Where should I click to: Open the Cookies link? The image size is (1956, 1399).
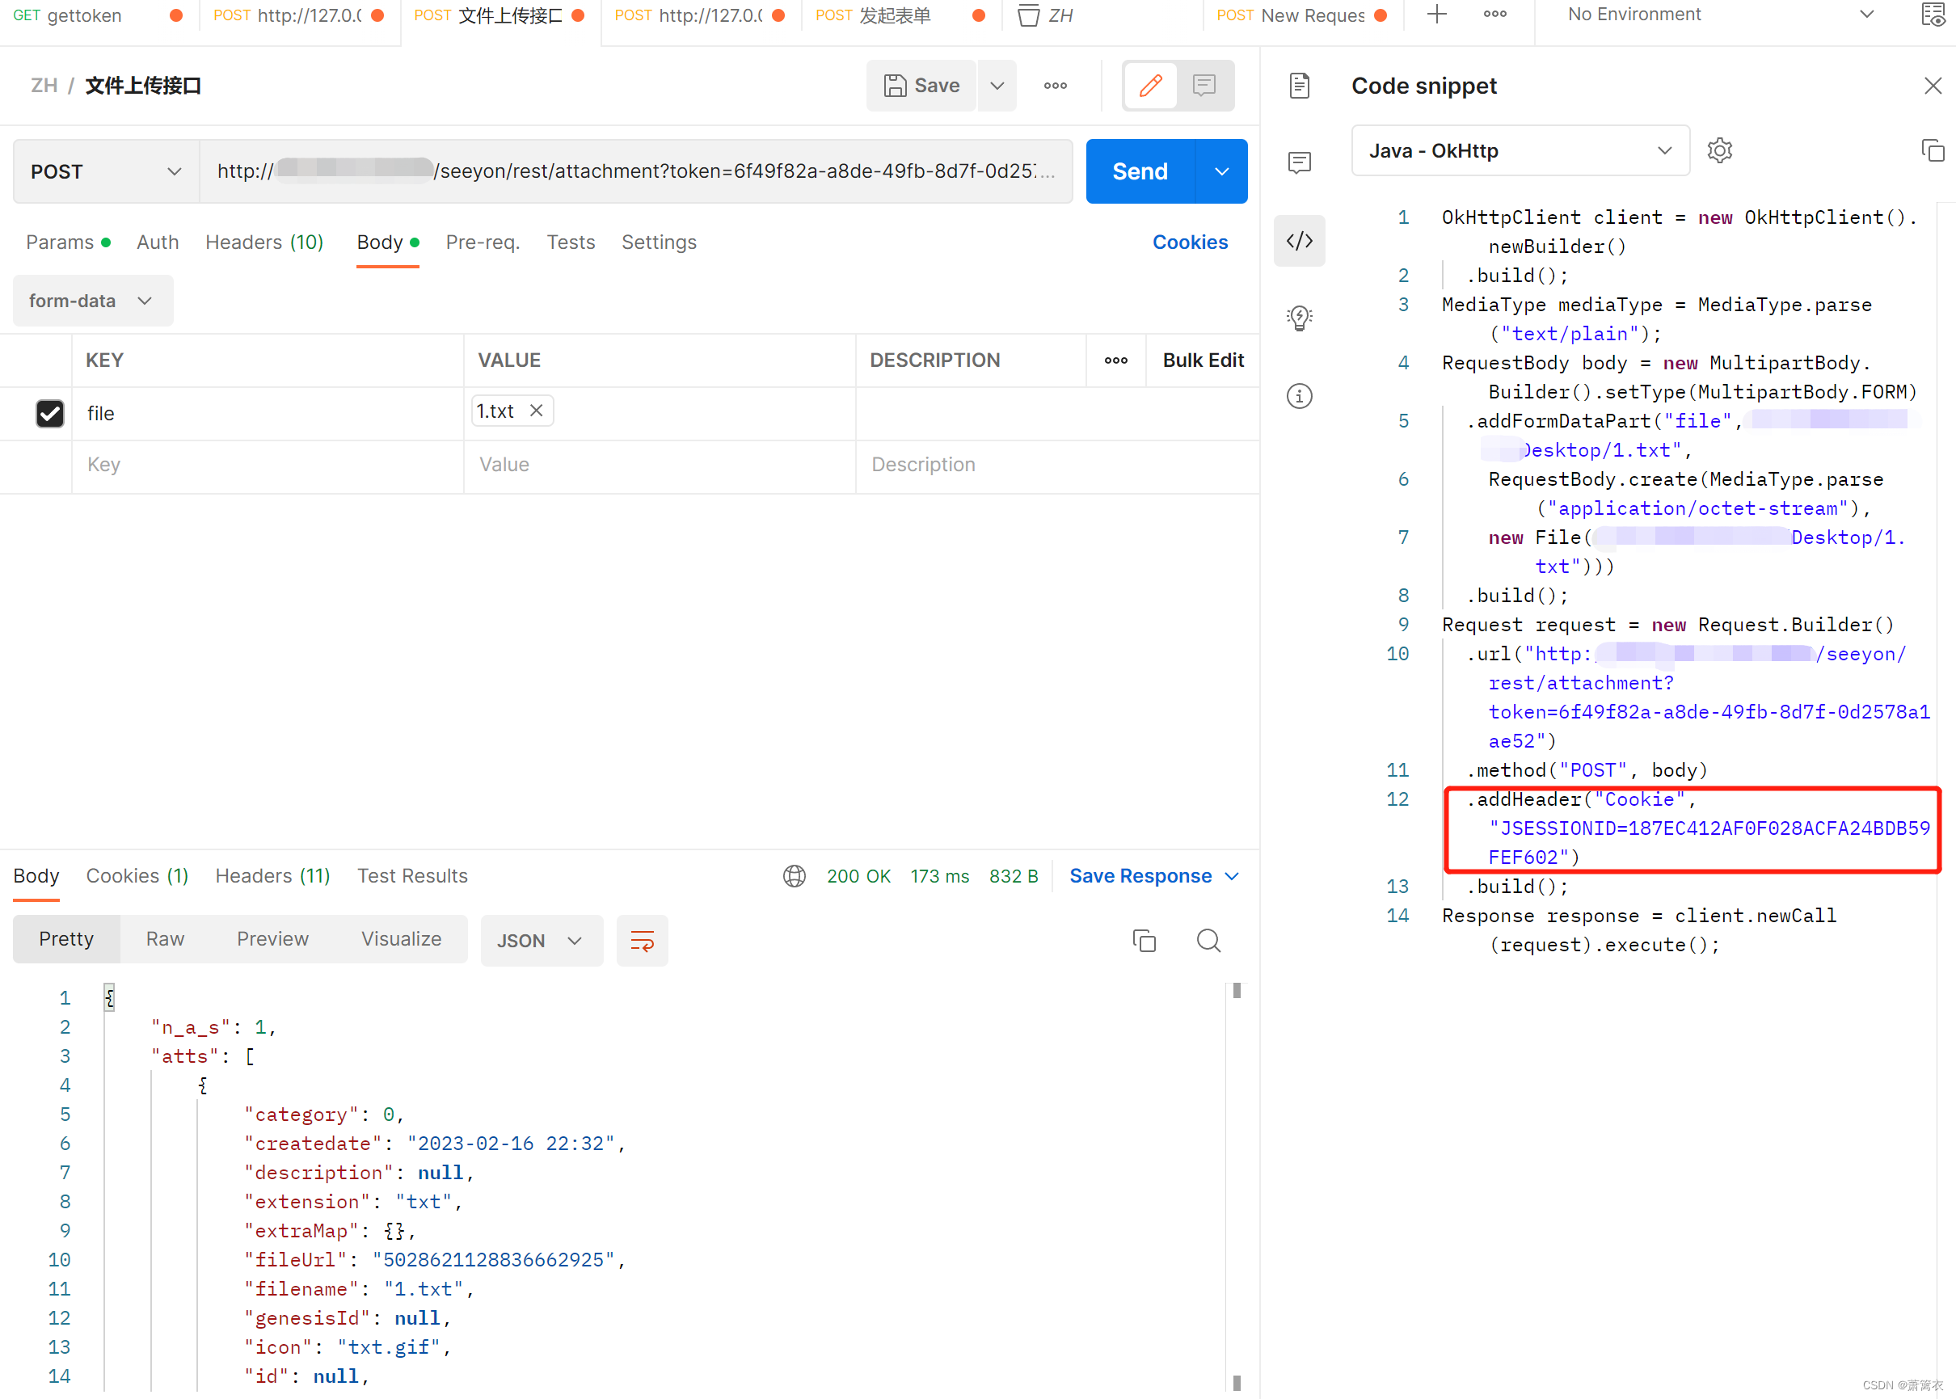pyautogui.click(x=1191, y=242)
